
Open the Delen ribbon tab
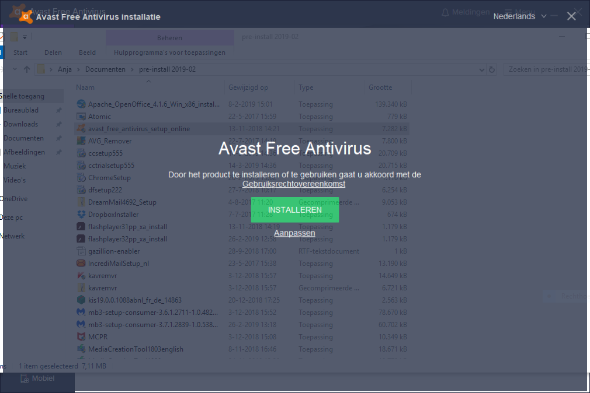[x=53, y=52]
